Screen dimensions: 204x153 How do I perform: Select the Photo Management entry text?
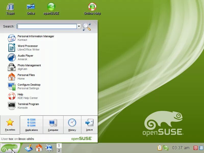point(29,65)
